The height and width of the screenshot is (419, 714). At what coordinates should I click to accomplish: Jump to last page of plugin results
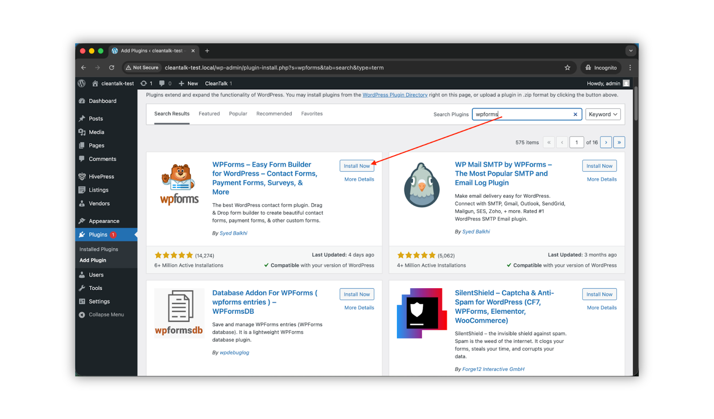tap(619, 142)
